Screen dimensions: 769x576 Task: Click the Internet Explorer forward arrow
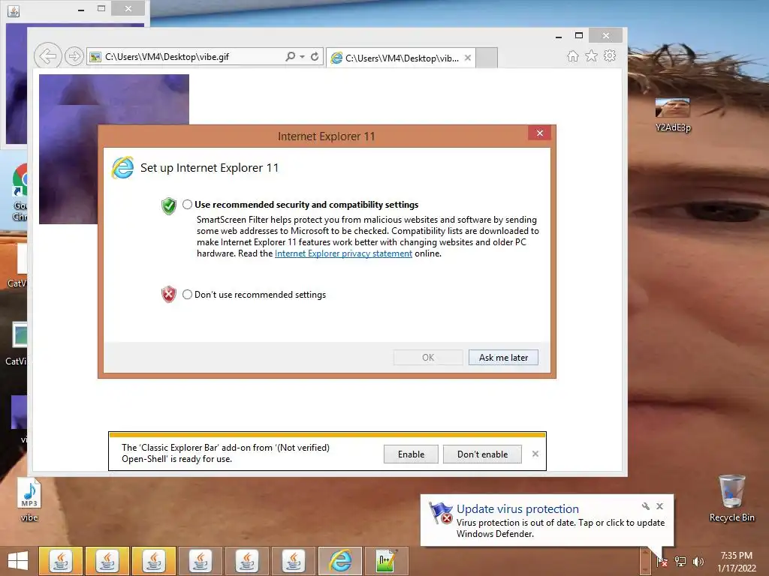point(74,56)
